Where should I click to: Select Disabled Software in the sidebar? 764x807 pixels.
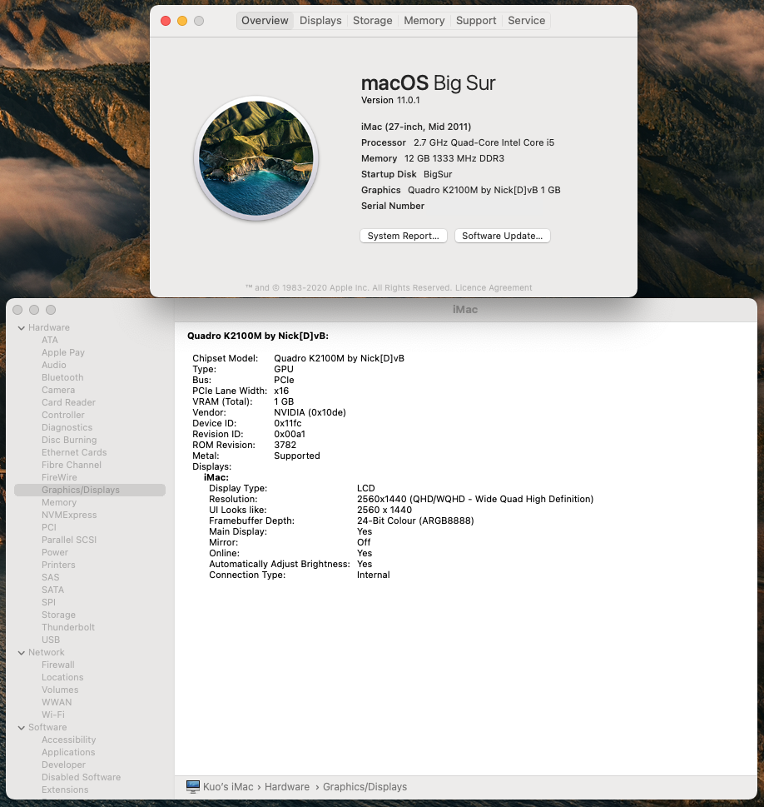tap(82, 777)
